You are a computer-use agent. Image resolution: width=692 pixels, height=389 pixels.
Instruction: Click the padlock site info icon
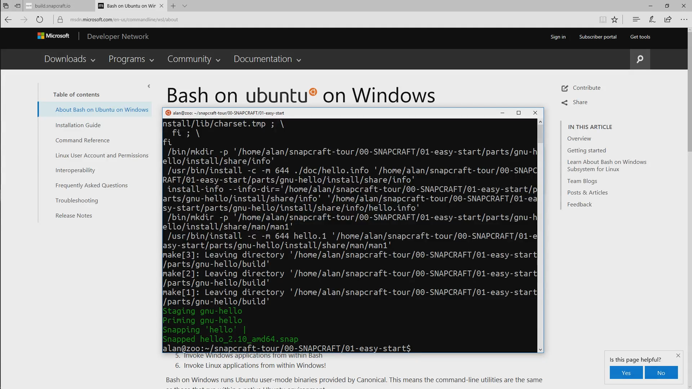point(61,19)
